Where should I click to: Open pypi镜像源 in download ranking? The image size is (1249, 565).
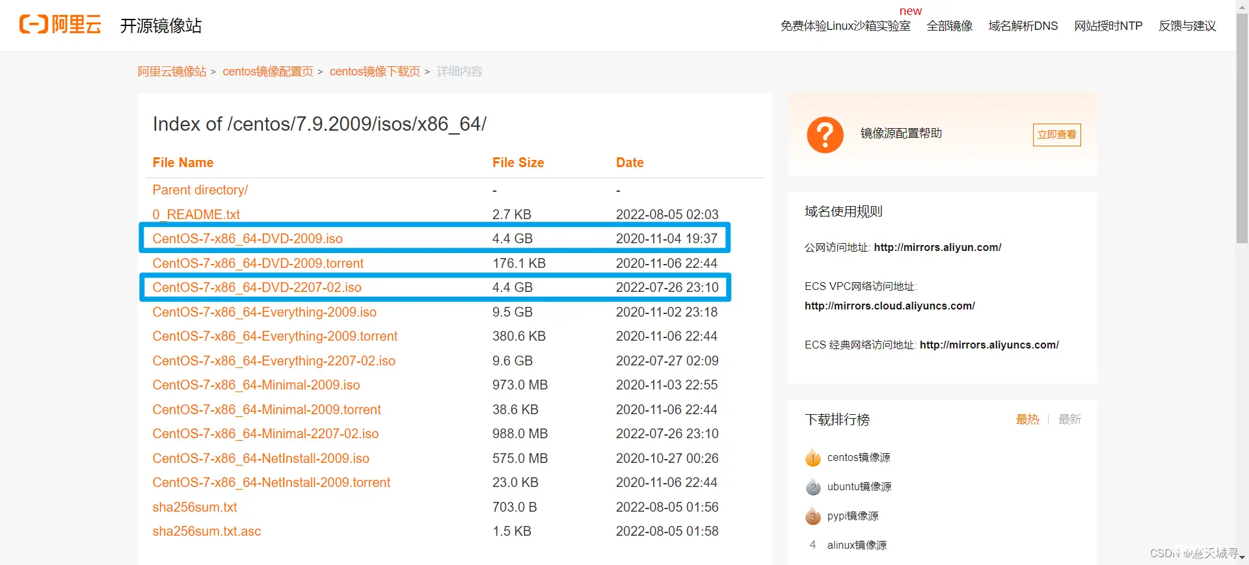click(853, 516)
